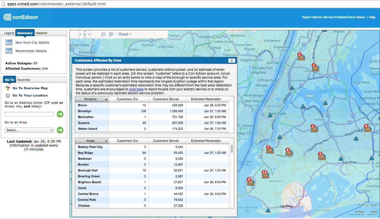Viewport: 380px width, 219px height.
Task: Click the map compass navigation control
Action: coord(85,34)
